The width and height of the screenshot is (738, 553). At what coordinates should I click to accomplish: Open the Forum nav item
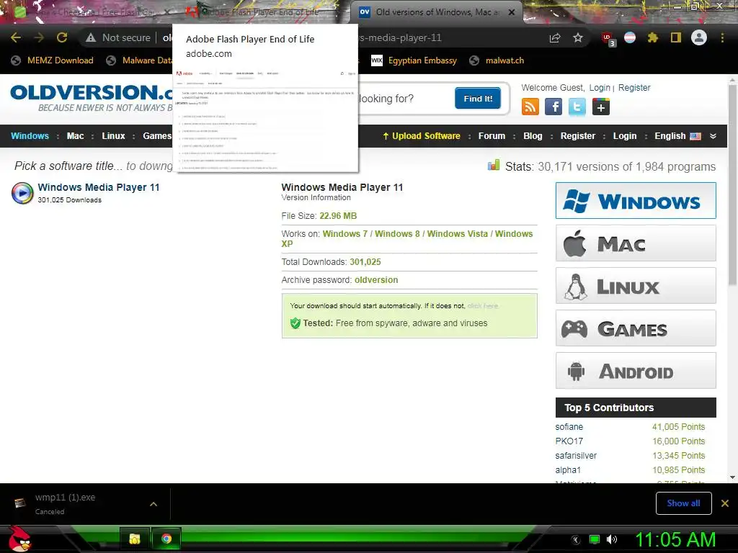coord(492,136)
